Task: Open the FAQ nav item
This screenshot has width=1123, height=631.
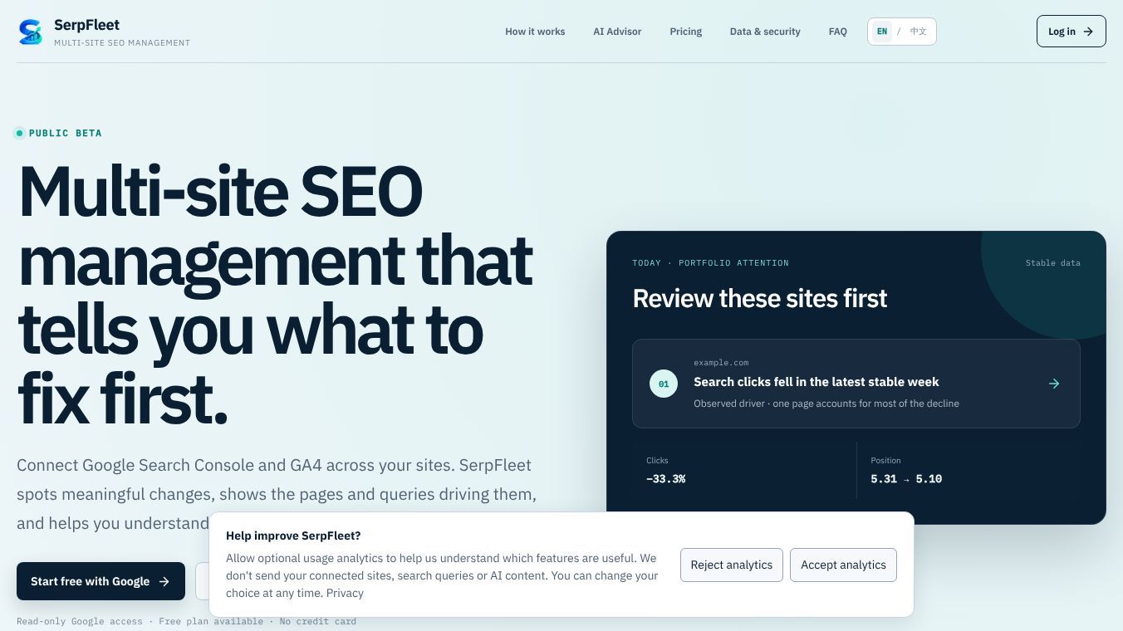Action: click(838, 32)
